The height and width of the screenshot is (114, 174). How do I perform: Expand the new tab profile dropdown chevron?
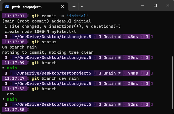click(82, 6)
